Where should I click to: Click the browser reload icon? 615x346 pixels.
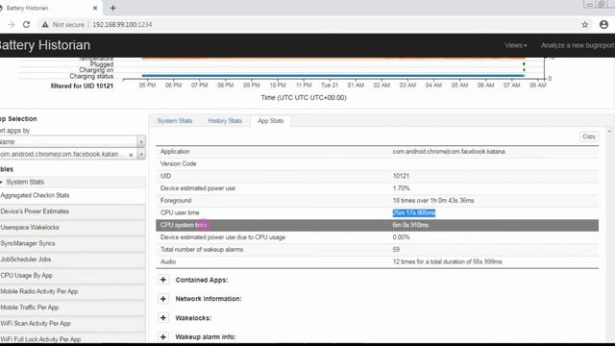tap(26, 24)
